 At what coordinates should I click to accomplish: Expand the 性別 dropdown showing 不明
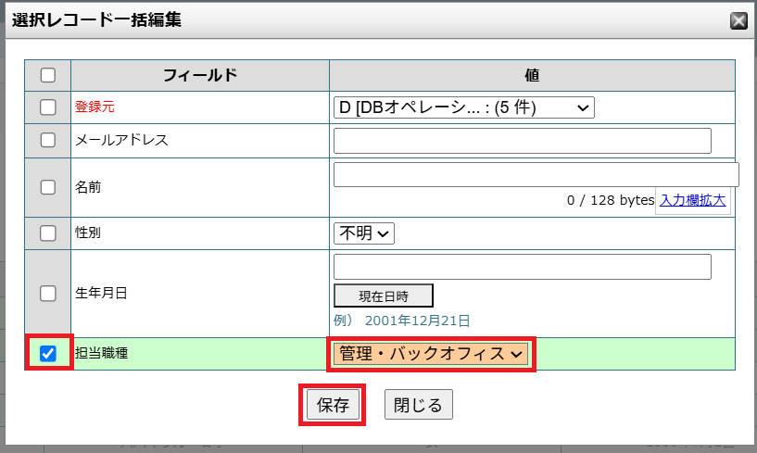[x=364, y=233]
